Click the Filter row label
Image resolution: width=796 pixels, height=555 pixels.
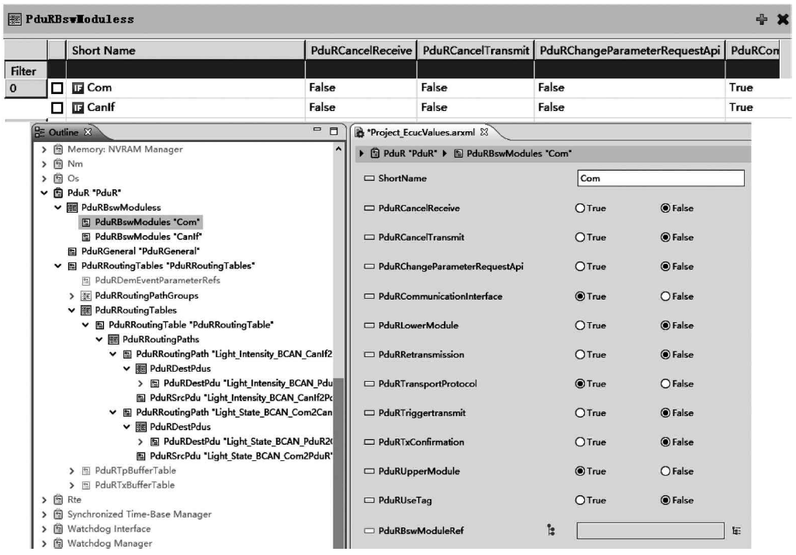24,71
